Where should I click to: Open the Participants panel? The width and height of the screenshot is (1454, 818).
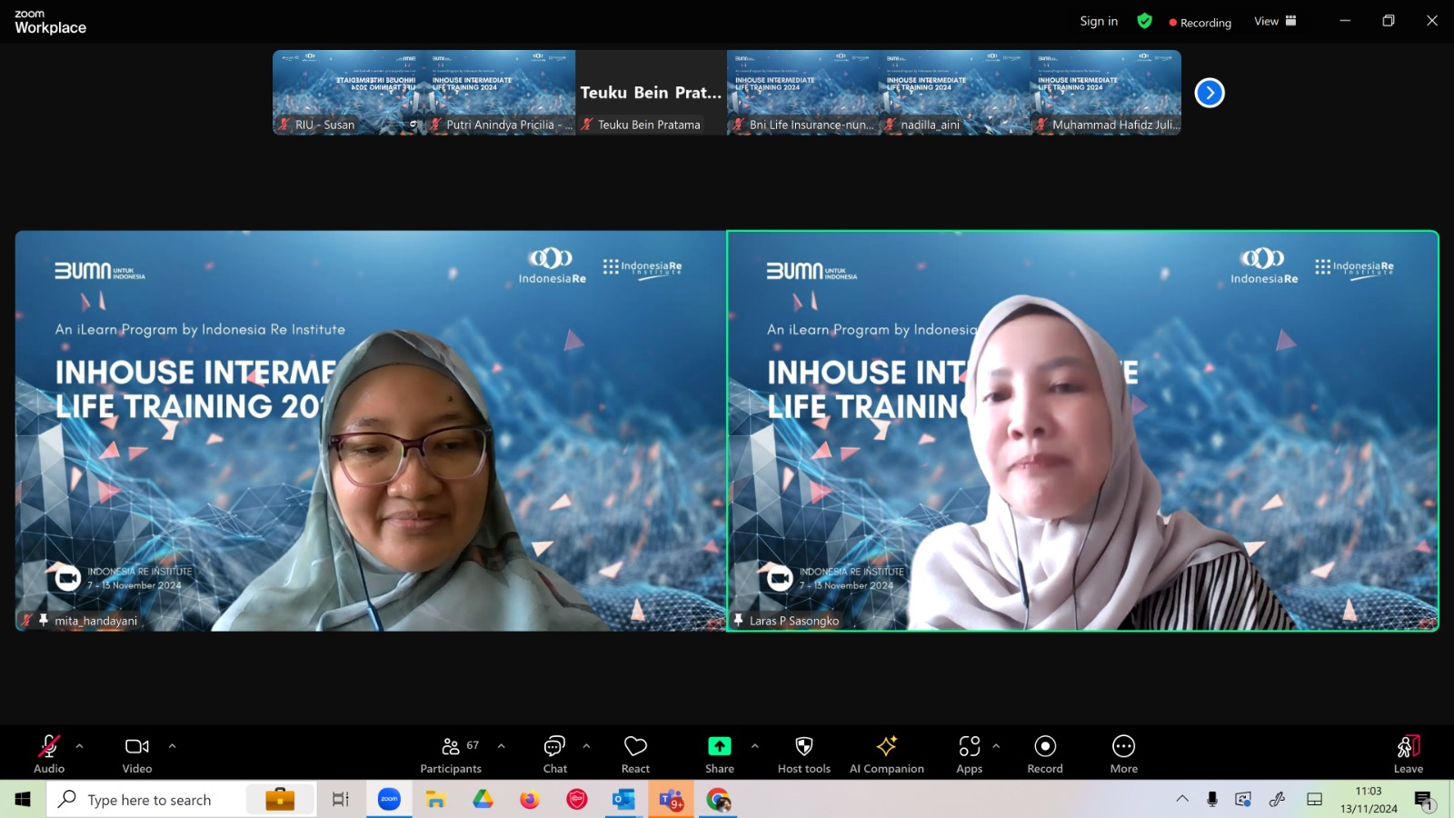(x=451, y=754)
